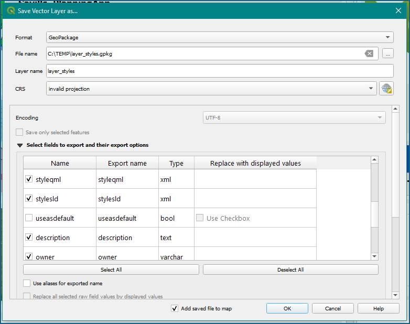Collapse the Select fields to export section

[20, 145]
